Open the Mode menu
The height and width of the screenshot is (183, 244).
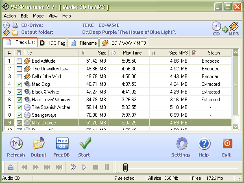(x=38, y=16)
